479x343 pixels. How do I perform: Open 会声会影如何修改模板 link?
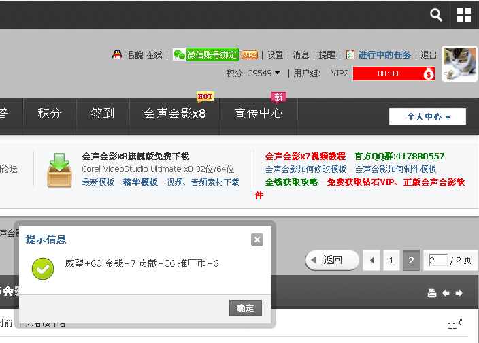tap(305, 169)
